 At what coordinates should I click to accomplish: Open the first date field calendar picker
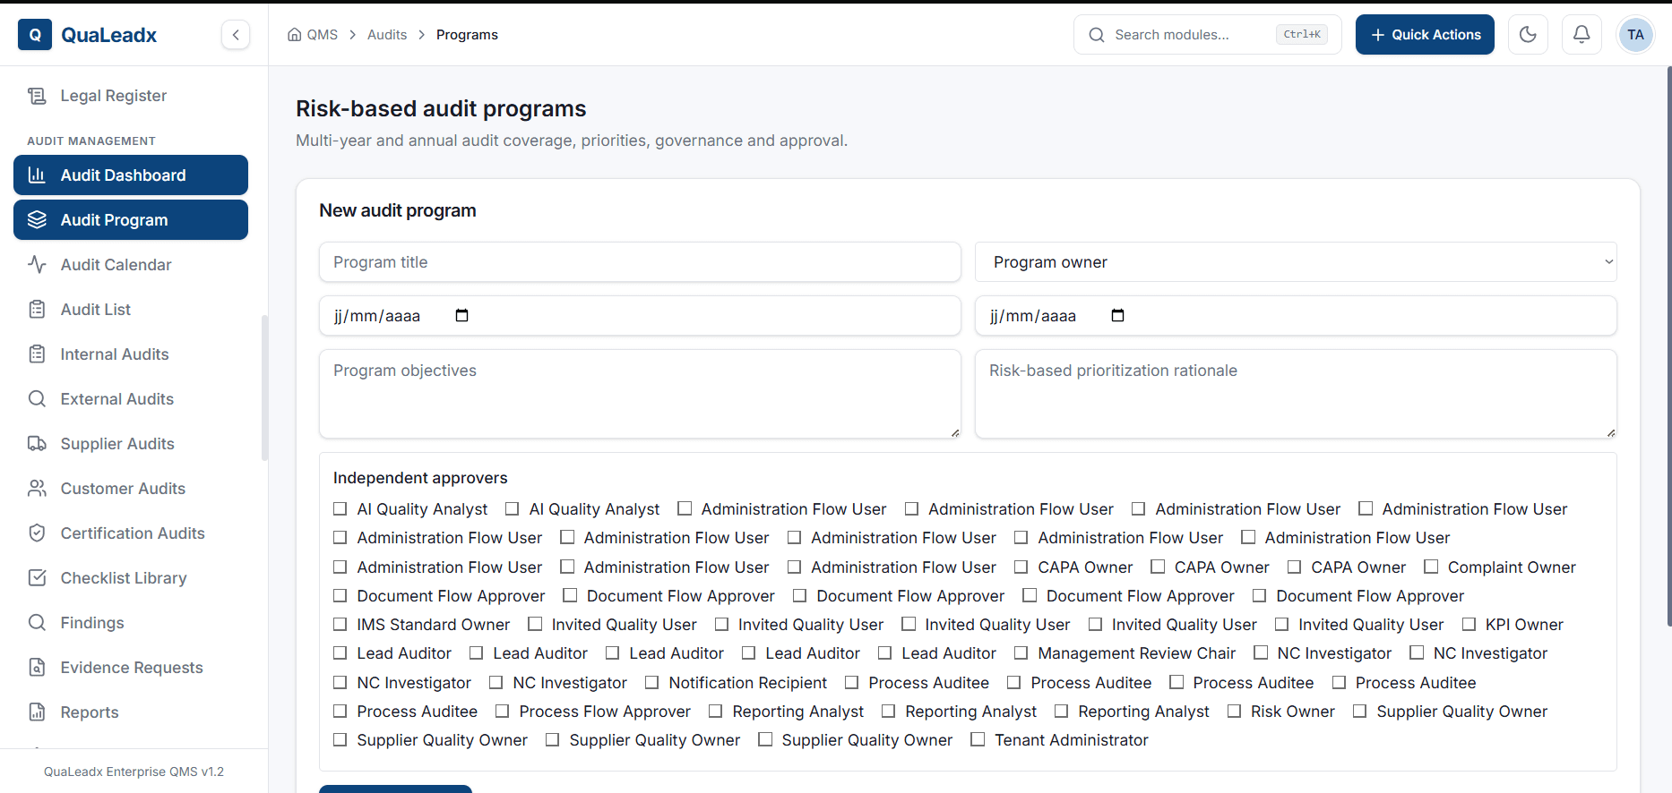pos(461,315)
